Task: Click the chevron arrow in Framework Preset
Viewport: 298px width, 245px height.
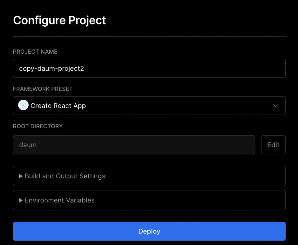Action: tap(275, 105)
